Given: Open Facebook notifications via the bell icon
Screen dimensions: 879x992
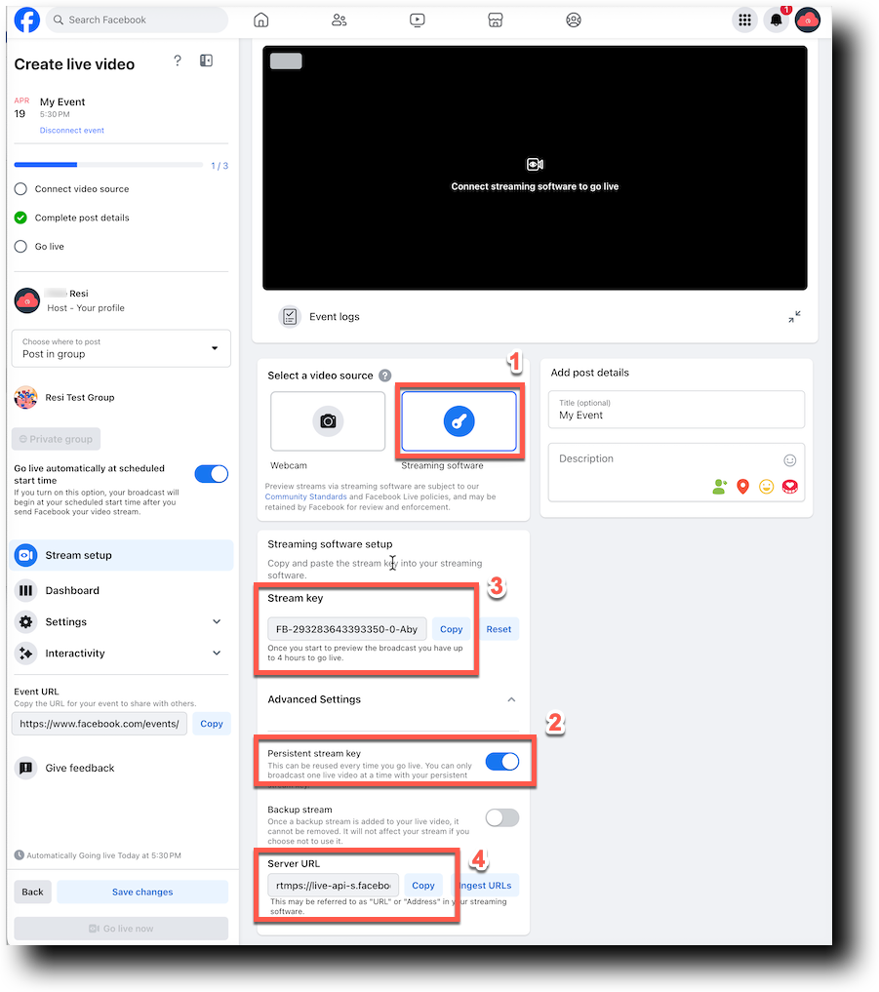Looking at the screenshot, I should pyautogui.click(x=776, y=20).
